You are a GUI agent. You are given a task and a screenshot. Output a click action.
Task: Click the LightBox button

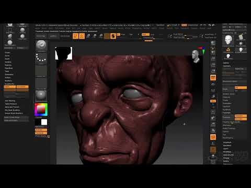(x=53, y=36)
